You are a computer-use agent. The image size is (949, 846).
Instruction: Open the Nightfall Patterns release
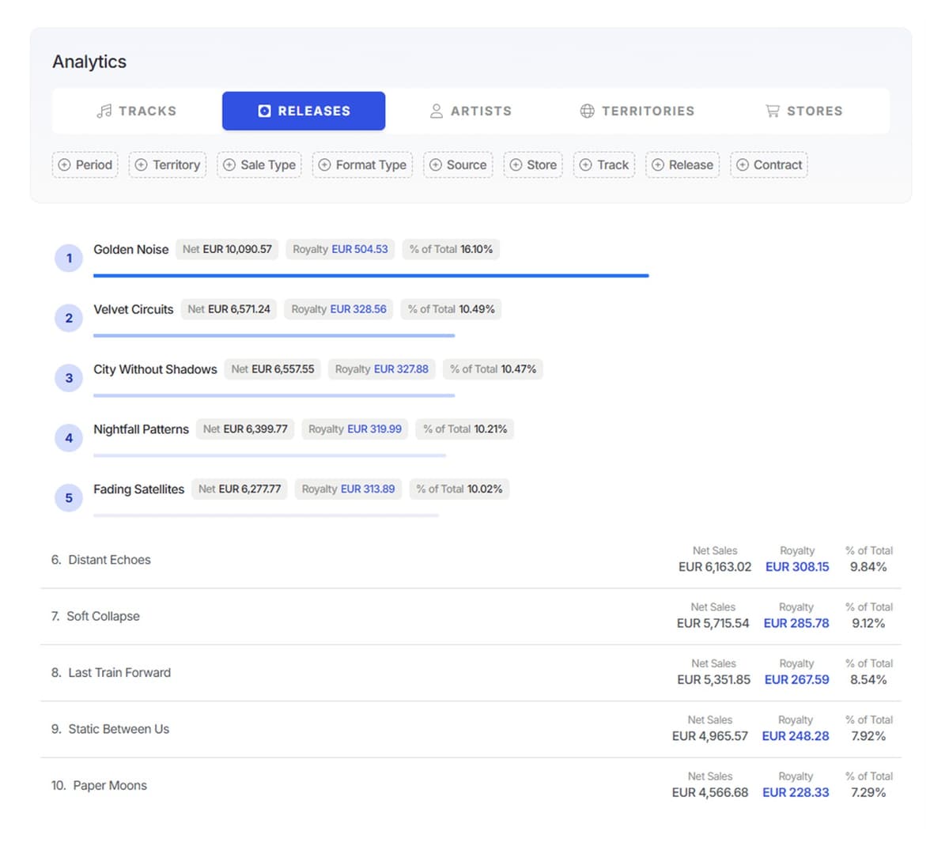(142, 429)
